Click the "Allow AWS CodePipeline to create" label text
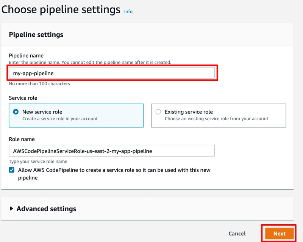Screen dimensions: 303x242 pyautogui.click(x=114, y=170)
